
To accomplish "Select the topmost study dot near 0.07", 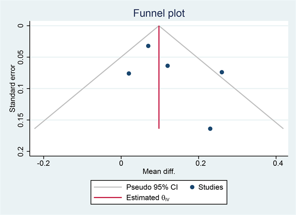I will pos(148,46).
